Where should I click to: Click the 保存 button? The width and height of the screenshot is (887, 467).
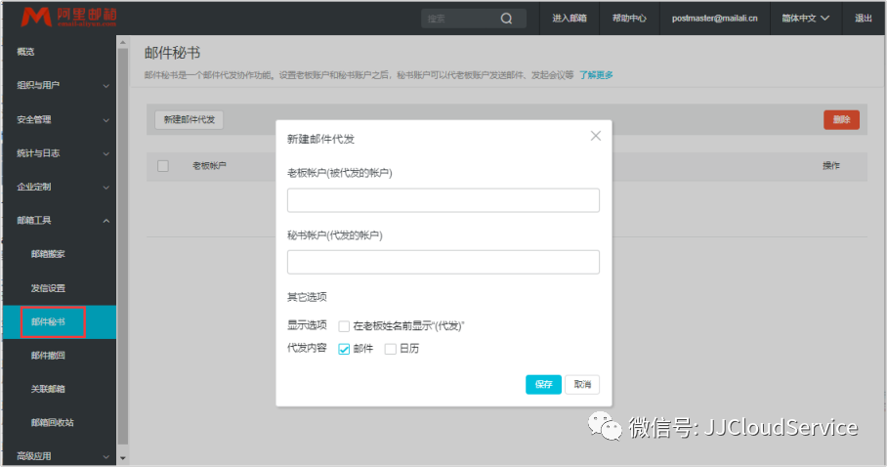tap(543, 384)
